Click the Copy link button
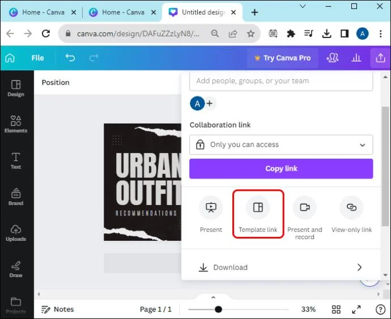This screenshot has height=319, width=391. click(x=281, y=169)
